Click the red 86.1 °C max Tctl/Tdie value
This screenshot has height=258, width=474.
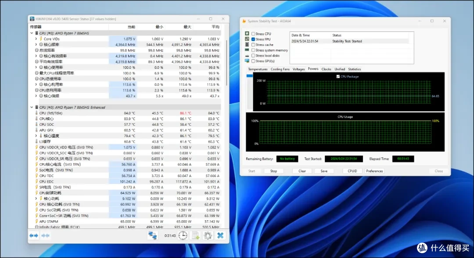[x=185, y=113]
